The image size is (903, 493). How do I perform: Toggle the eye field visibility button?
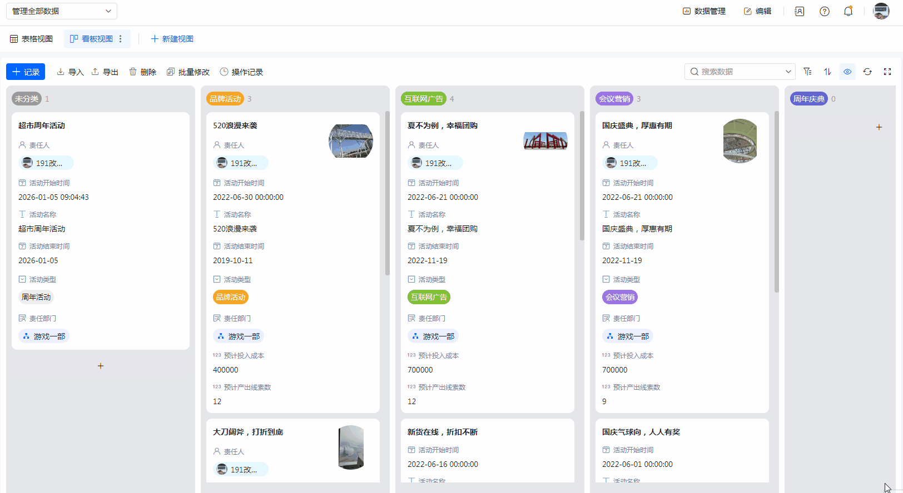(847, 72)
